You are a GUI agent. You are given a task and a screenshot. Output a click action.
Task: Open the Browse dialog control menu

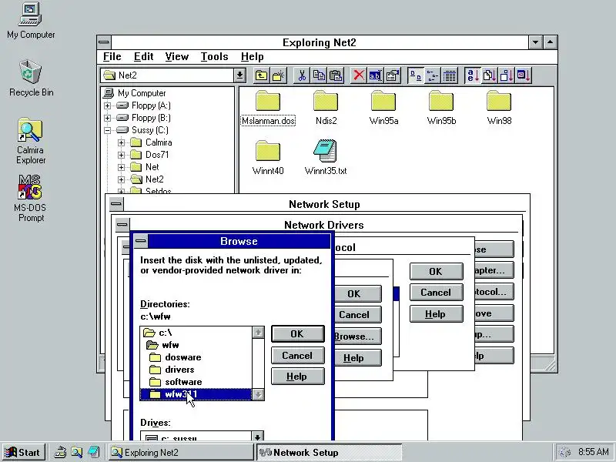tap(141, 241)
